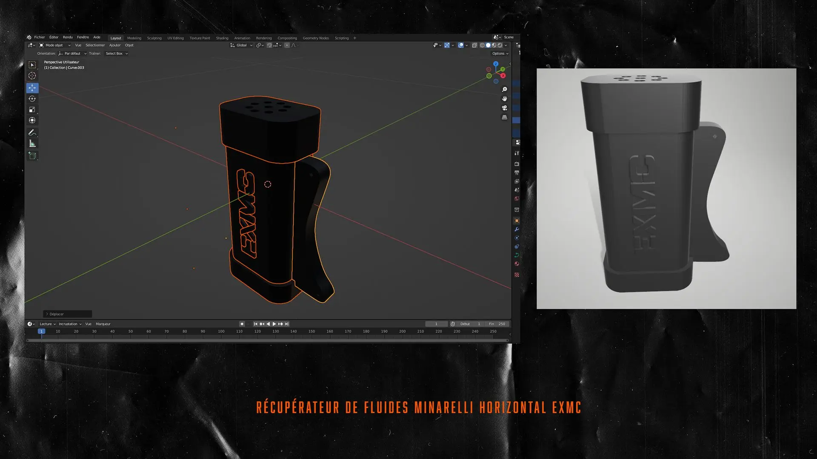Select the Measure tool

click(x=32, y=144)
